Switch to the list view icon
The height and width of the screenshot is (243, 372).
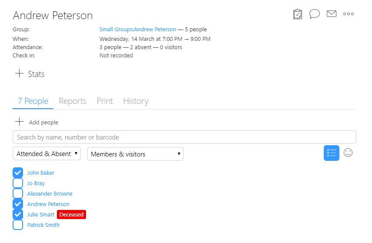331,153
